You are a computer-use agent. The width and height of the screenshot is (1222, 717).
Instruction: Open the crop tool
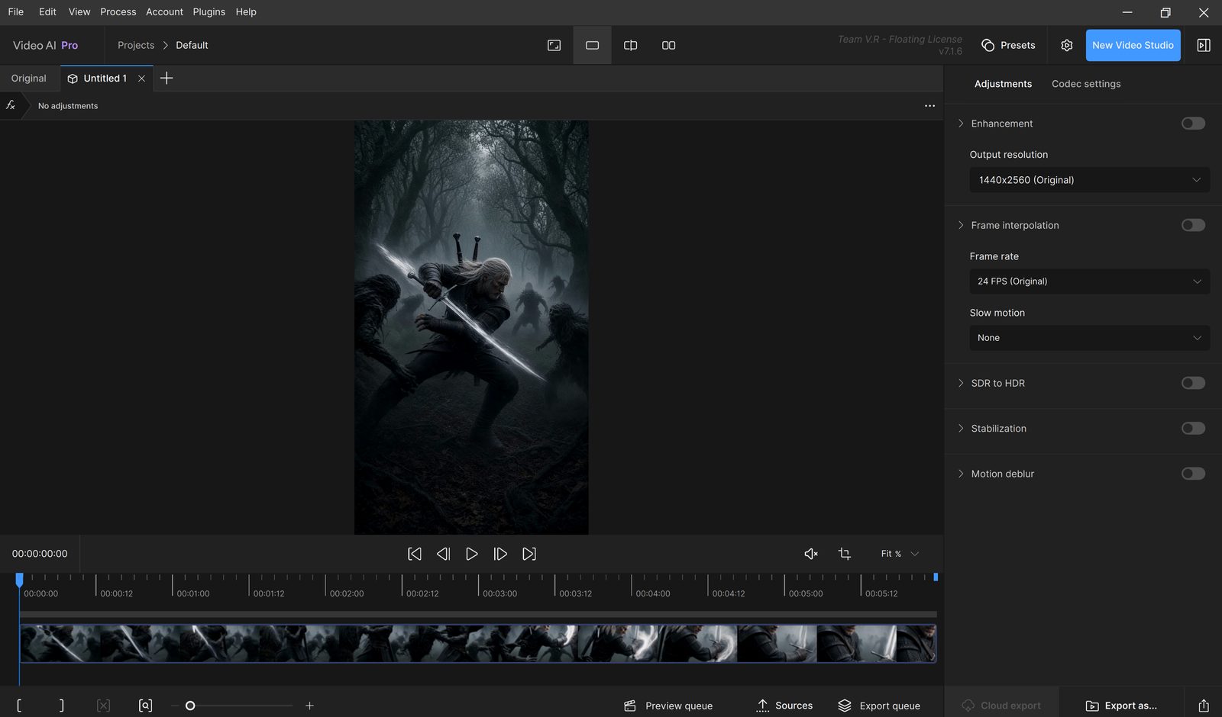pyautogui.click(x=845, y=554)
